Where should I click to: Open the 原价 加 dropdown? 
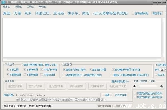point(163,70)
